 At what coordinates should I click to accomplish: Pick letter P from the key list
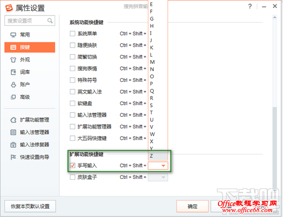158,84
